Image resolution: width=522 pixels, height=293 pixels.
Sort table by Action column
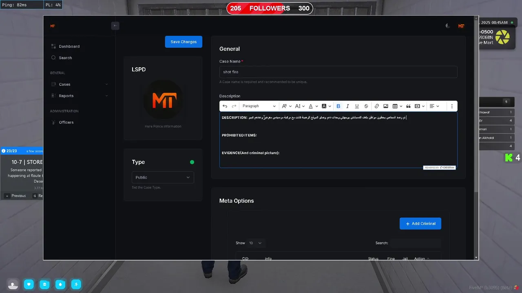(x=421, y=258)
